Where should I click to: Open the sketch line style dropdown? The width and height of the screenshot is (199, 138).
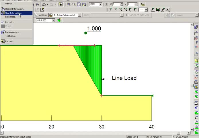pos(146,10)
